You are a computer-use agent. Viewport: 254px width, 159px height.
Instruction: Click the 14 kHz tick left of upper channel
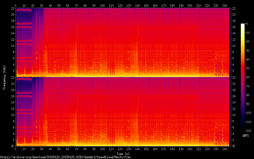point(12,33)
